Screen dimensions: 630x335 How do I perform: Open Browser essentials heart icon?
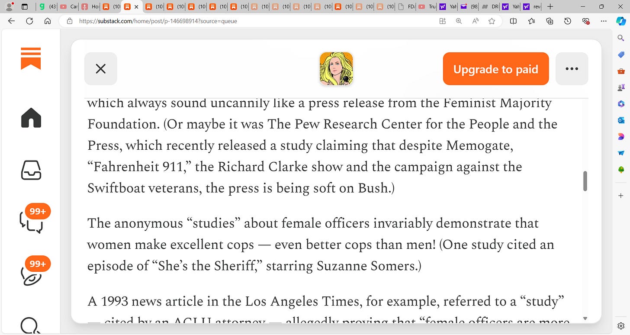(x=586, y=21)
